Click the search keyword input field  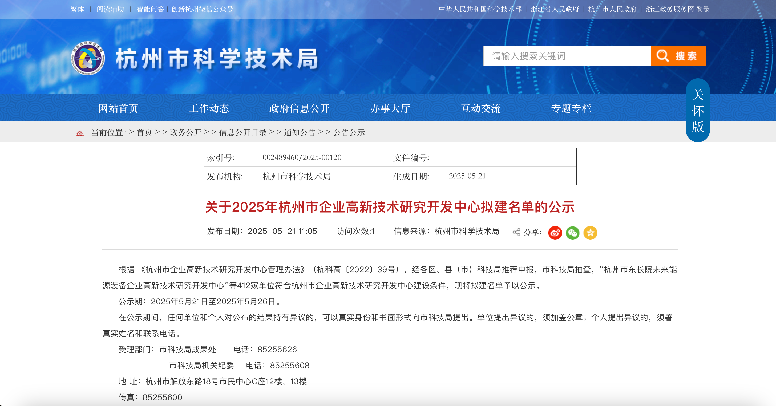tap(567, 56)
